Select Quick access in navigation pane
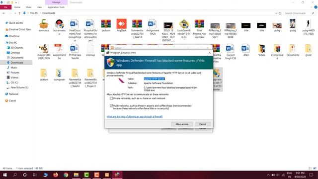 coord(16,23)
